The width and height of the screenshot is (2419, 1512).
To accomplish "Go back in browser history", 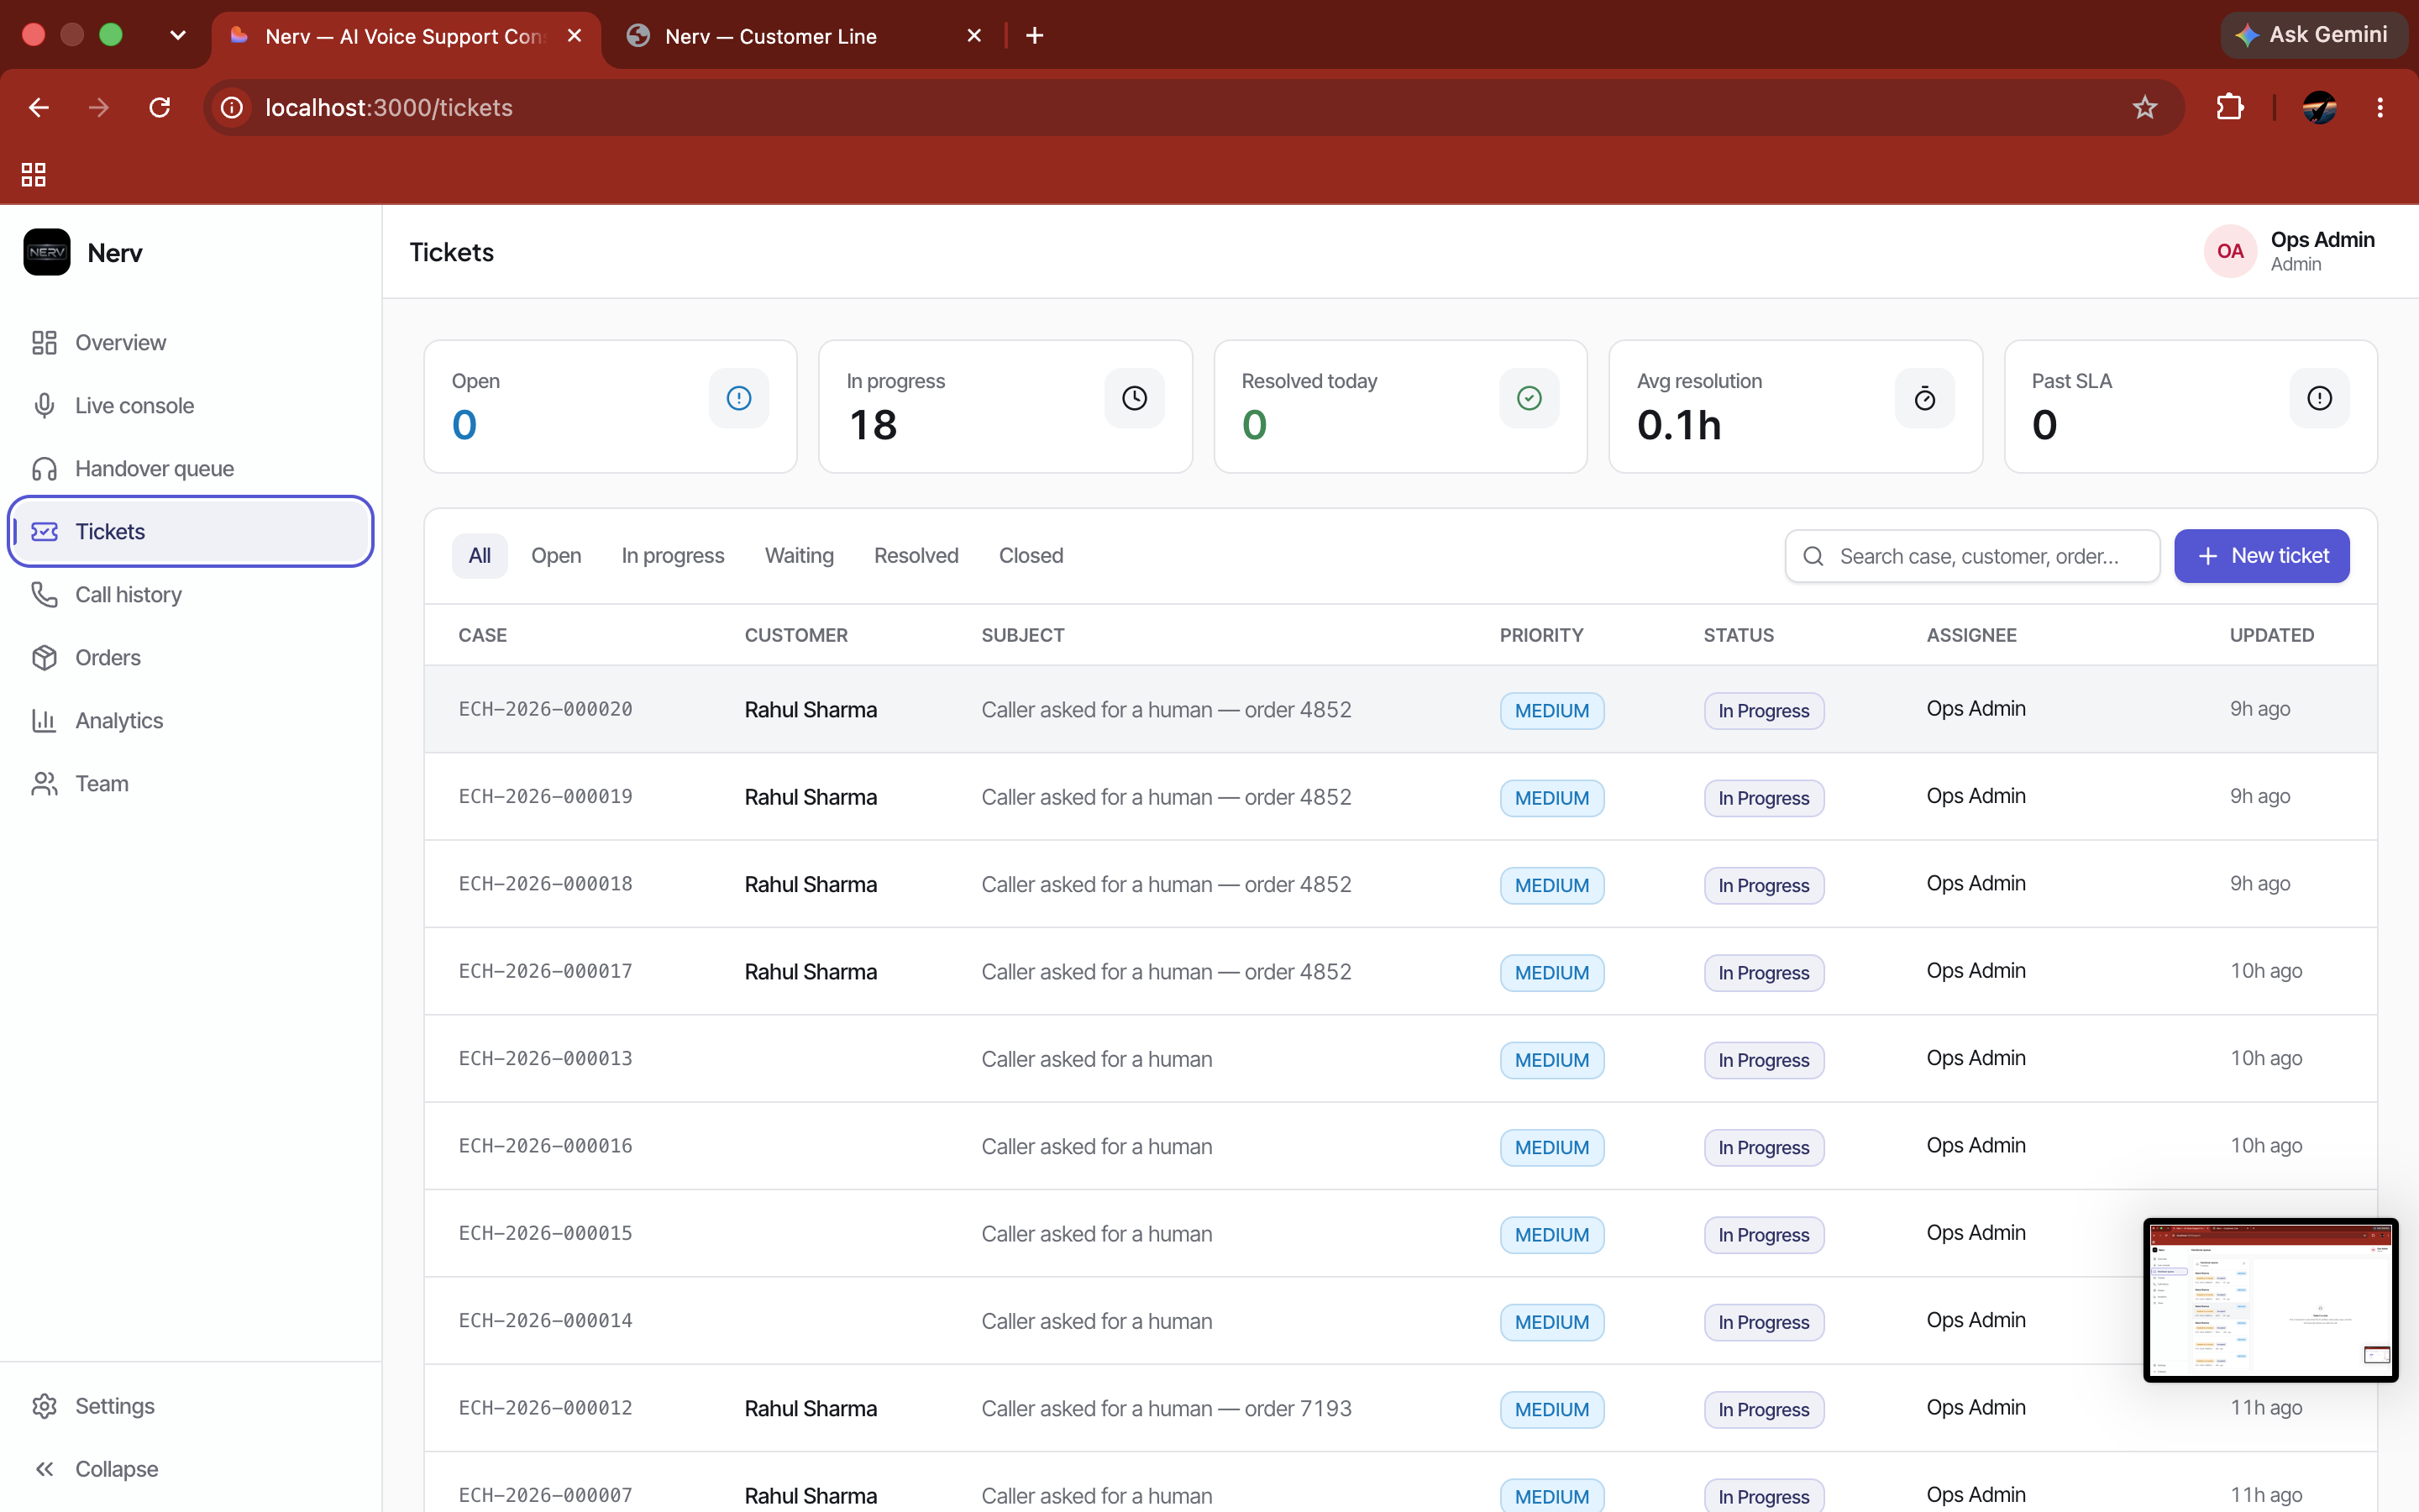I will click(x=39, y=107).
